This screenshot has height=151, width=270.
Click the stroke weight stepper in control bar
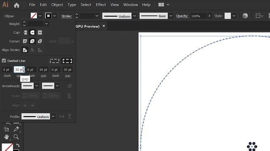click(x=77, y=16)
